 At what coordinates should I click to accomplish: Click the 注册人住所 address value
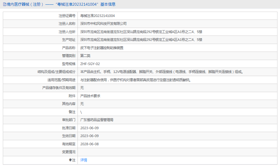141,32
